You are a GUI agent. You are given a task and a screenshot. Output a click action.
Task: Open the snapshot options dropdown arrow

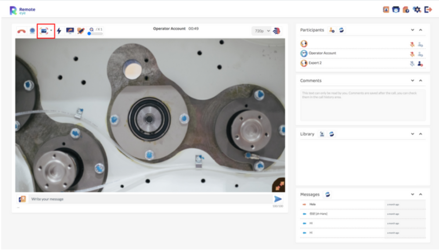(x=51, y=31)
